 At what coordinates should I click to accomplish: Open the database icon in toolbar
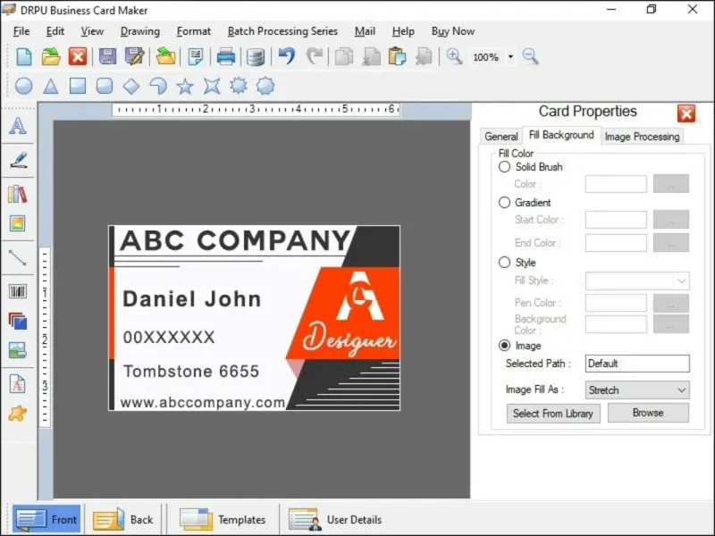(256, 57)
